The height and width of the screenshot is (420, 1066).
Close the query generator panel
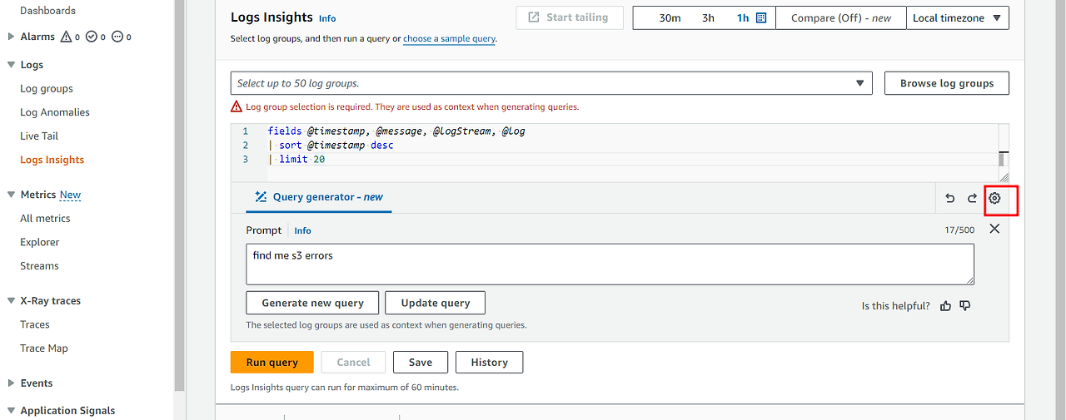tap(994, 229)
